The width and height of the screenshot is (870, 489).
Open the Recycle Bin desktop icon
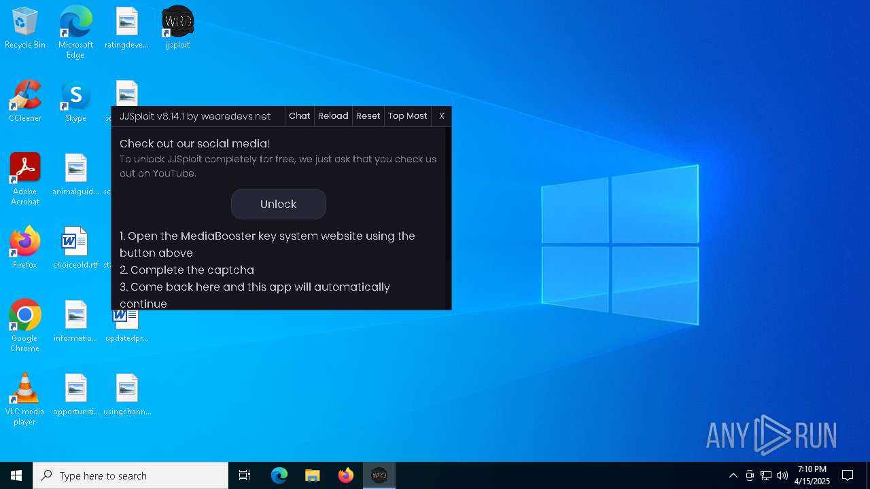(x=25, y=29)
